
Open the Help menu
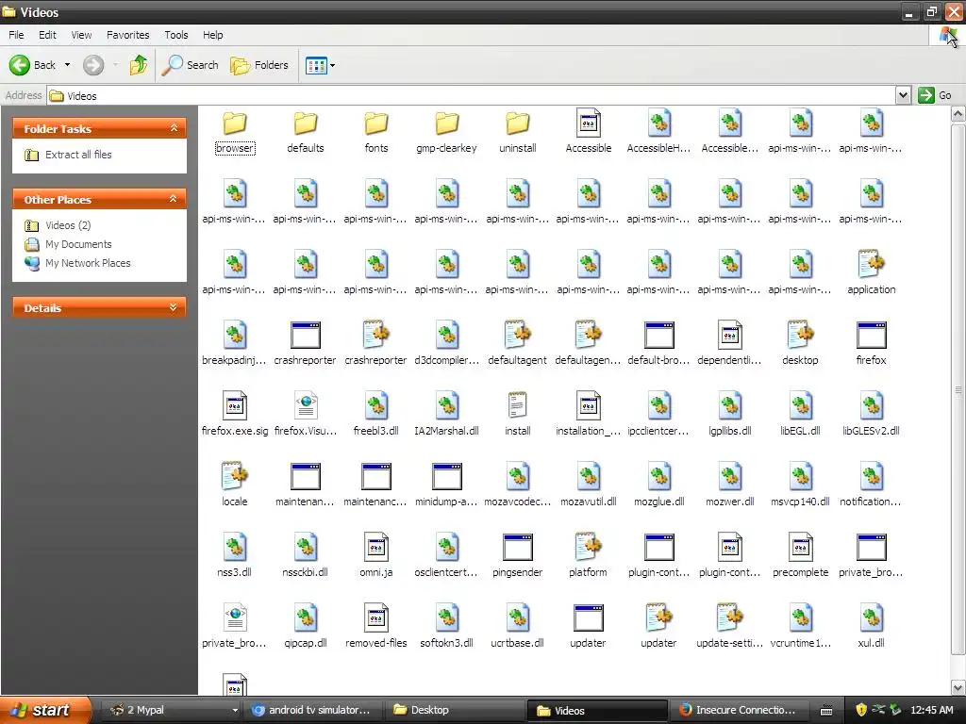pos(212,35)
